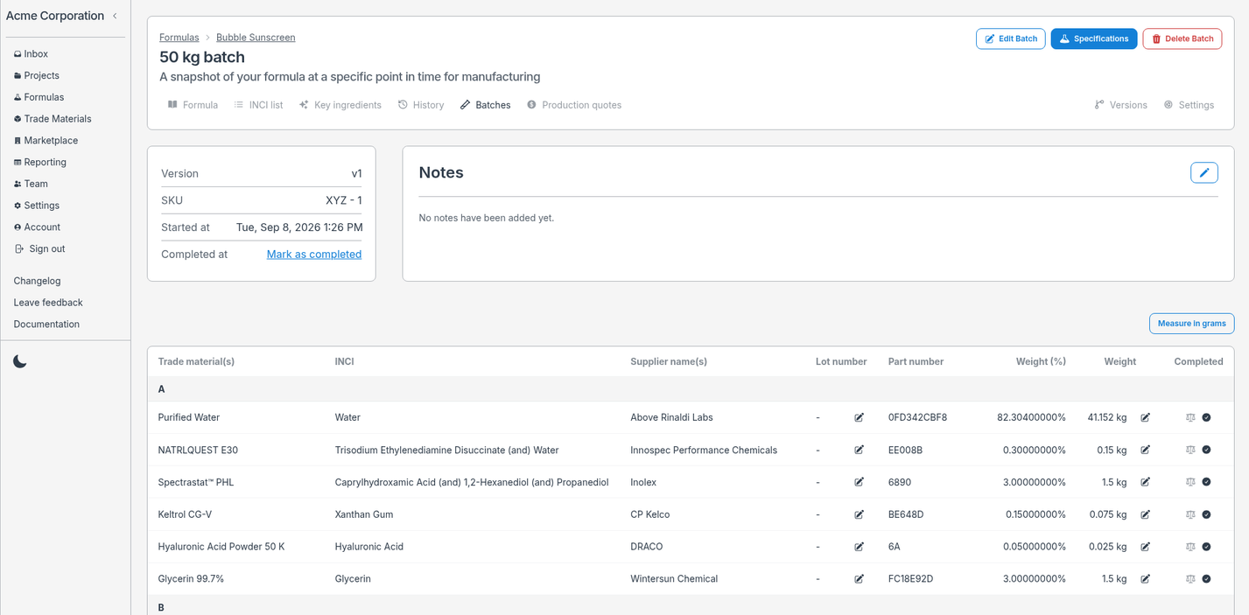Screen dimensions: 1249x615
Task: Click the Delete Batch button
Action: pyautogui.click(x=1182, y=38)
